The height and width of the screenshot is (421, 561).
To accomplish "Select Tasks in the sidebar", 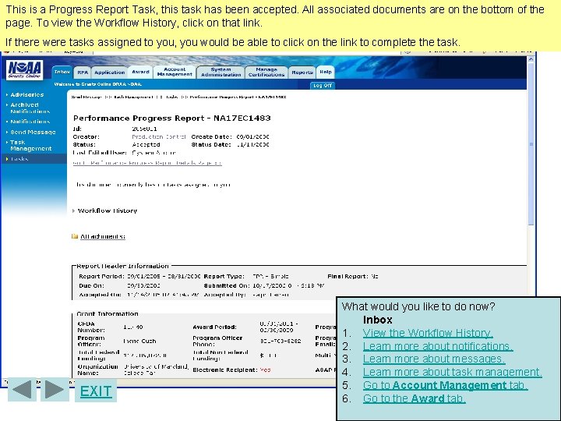I will point(19,159).
